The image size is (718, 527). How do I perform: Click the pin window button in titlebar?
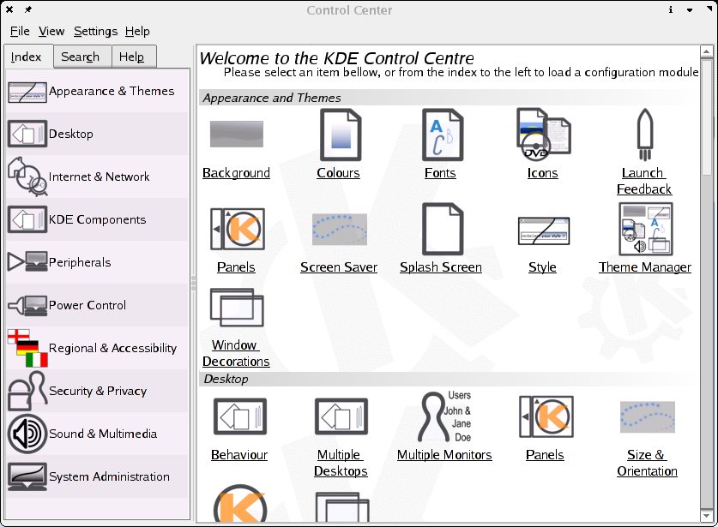coord(28,9)
